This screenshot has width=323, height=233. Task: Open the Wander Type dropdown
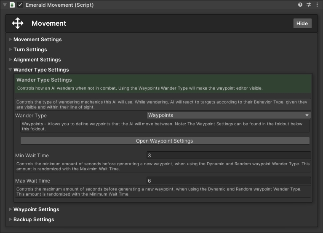228,115
